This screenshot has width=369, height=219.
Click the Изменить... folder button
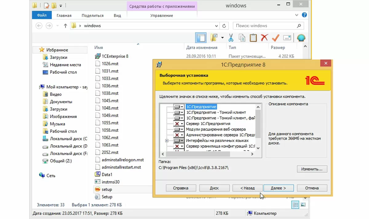[x=312, y=169]
